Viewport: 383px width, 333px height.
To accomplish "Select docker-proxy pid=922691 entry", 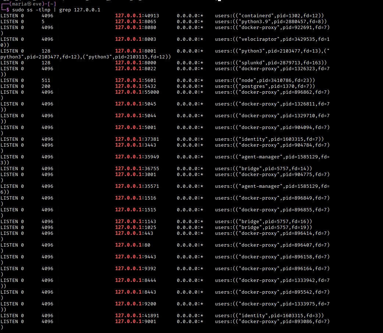I will click(272, 27).
